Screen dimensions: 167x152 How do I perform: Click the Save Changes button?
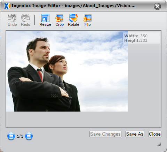pyautogui.click(x=105, y=134)
